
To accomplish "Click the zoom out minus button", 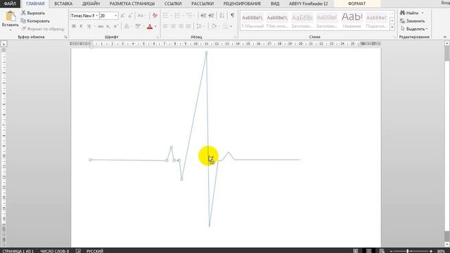I will tap(391, 252).
